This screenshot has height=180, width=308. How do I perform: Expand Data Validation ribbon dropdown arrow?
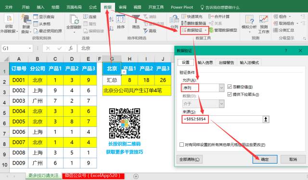click(205, 30)
